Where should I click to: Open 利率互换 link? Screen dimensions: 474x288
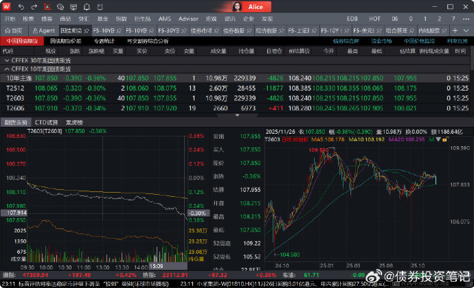click(458, 41)
